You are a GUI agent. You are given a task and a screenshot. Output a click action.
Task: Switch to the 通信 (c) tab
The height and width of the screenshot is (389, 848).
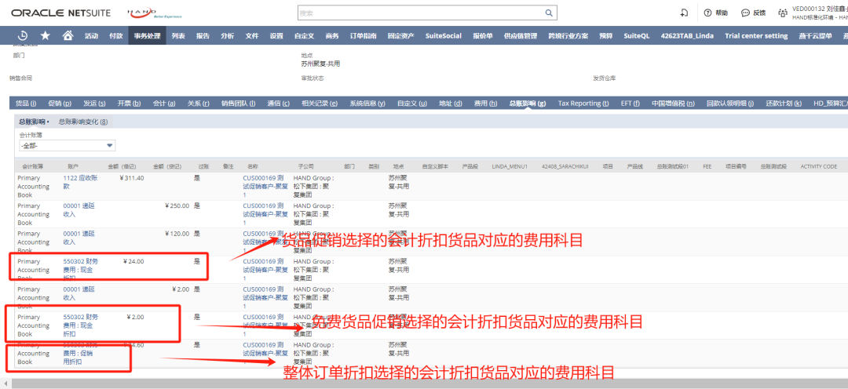(x=279, y=104)
